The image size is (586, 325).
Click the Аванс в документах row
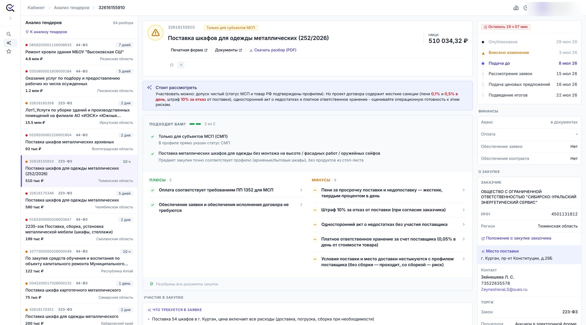529,122
